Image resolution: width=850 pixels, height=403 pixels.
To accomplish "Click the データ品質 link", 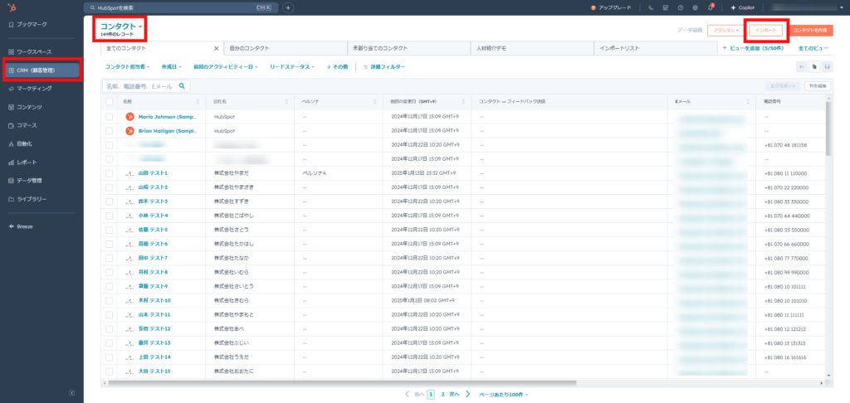I will 690,31.
